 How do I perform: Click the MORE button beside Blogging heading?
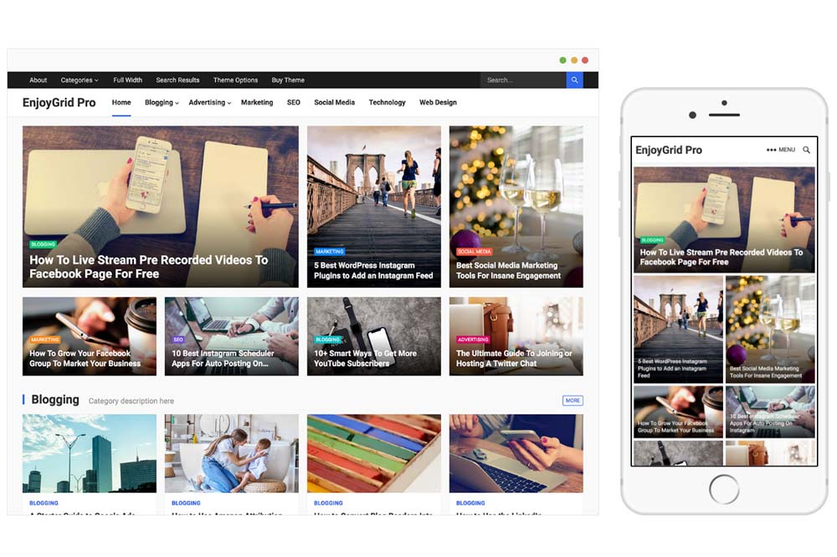573,401
